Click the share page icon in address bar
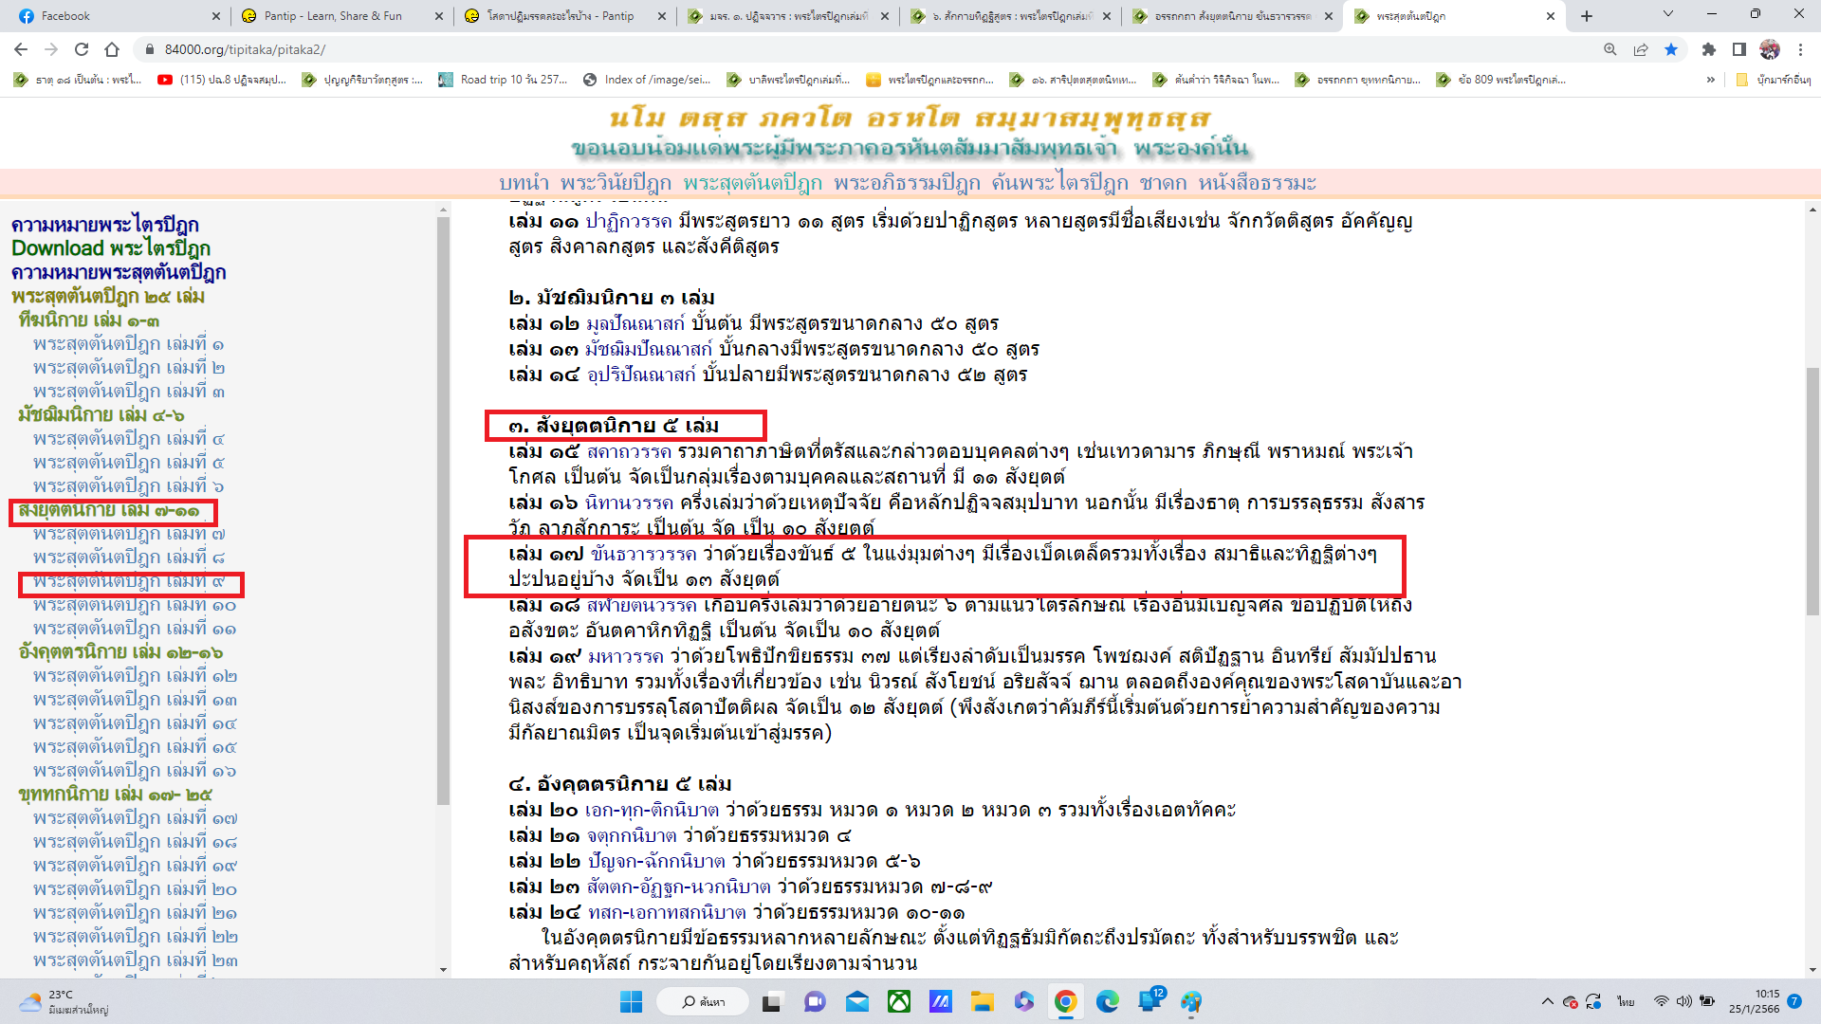Image resolution: width=1821 pixels, height=1024 pixels. [x=1641, y=49]
